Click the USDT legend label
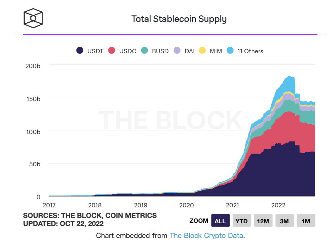The width and height of the screenshot is (335, 252). pyautogui.click(x=95, y=51)
